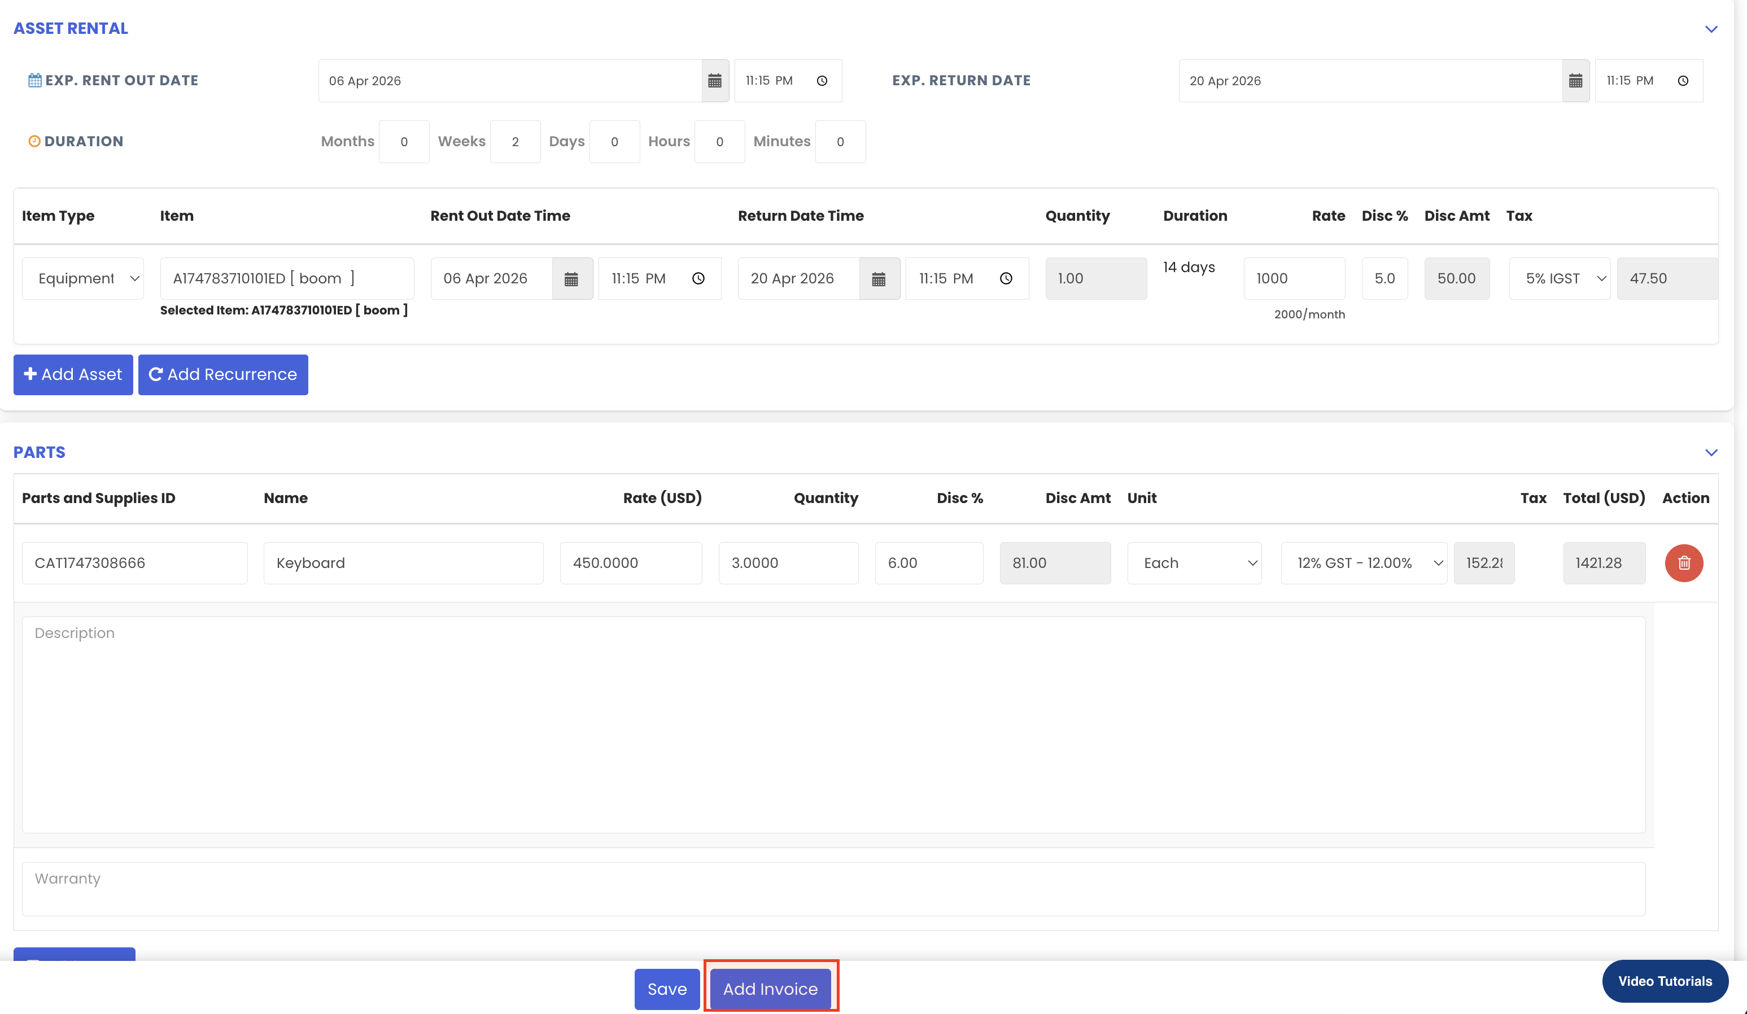Click the Add Recurrence button
The width and height of the screenshot is (1747, 1014).
pyautogui.click(x=223, y=374)
